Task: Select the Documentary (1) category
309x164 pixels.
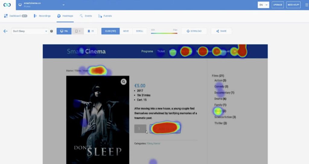Action: [x=224, y=93]
